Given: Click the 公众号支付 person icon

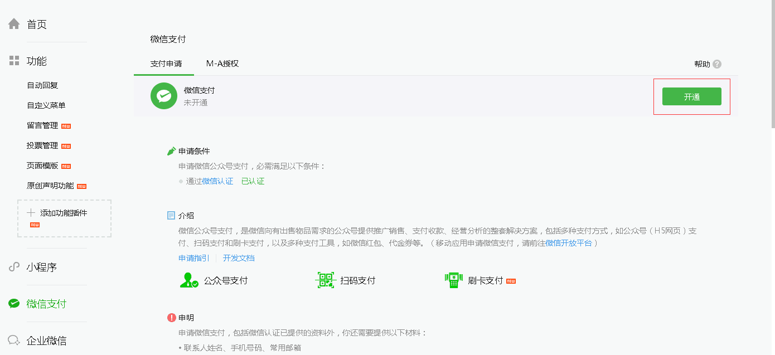Looking at the screenshot, I should click(x=189, y=280).
